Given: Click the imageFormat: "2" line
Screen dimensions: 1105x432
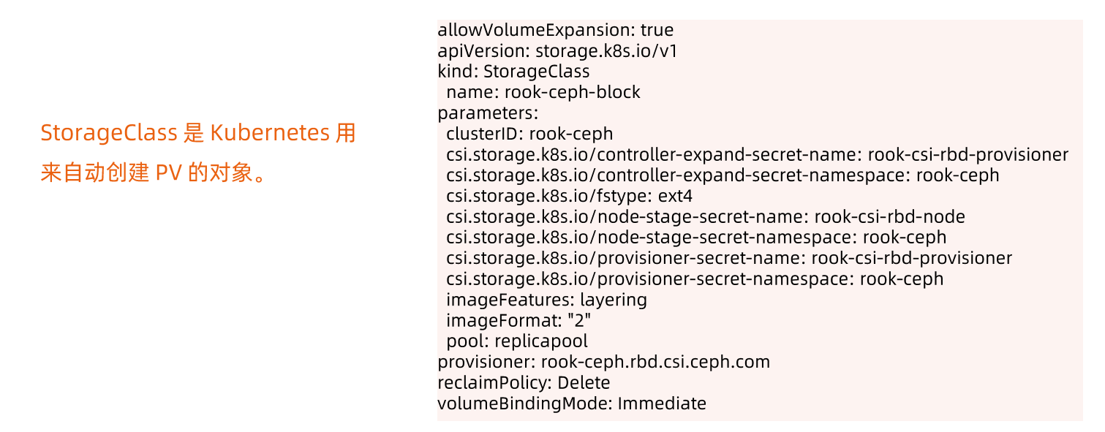Looking at the screenshot, I should (518, 320).
